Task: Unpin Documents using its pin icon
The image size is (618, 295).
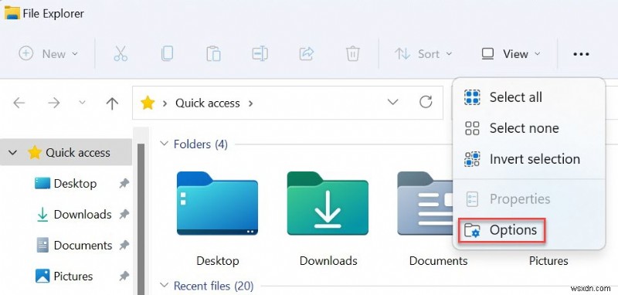Action: pos(124,246)
